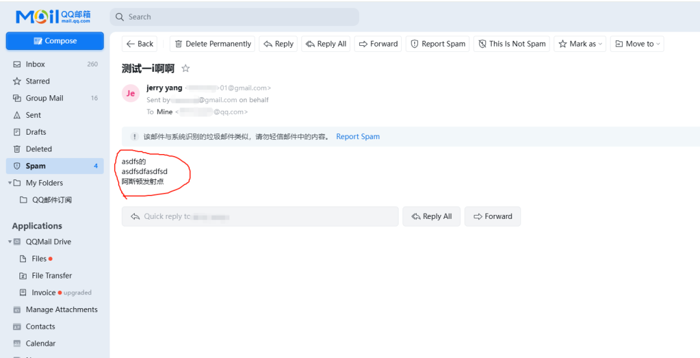Click the Reply All toolbar icon
The width and height of the screenshot is (700, 358).
[x=310, y=44]
